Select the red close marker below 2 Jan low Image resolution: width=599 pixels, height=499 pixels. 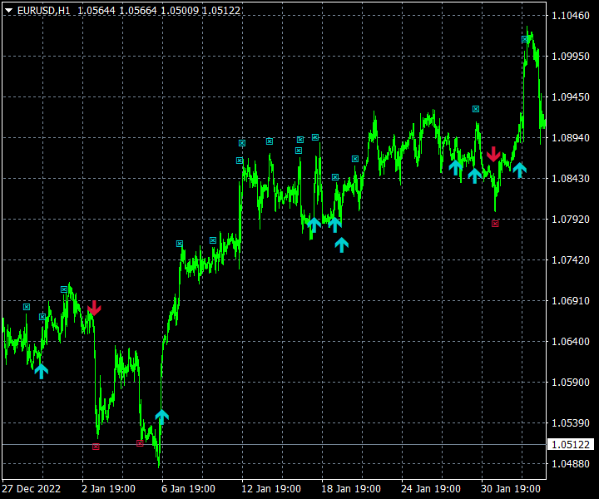(x=96, y=447)
